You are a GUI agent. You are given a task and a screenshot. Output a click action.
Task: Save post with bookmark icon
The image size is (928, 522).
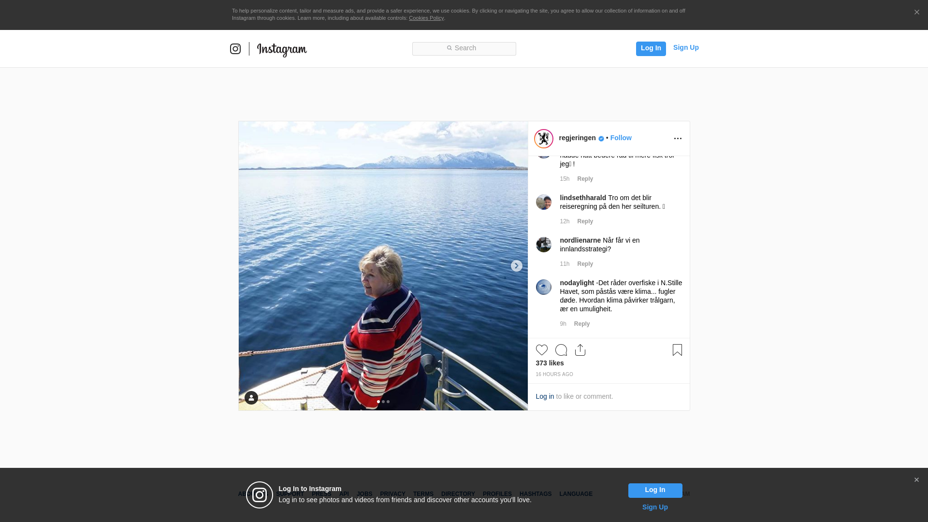click(677, 350)
